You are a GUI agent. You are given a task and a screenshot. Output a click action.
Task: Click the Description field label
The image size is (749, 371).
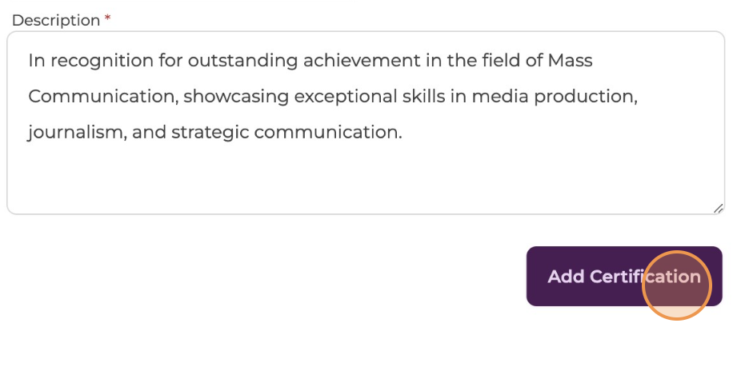(56, 21)
